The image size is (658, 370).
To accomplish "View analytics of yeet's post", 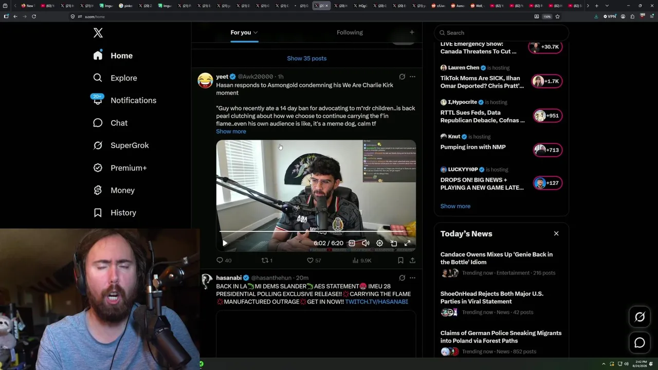I will point(362,261).
